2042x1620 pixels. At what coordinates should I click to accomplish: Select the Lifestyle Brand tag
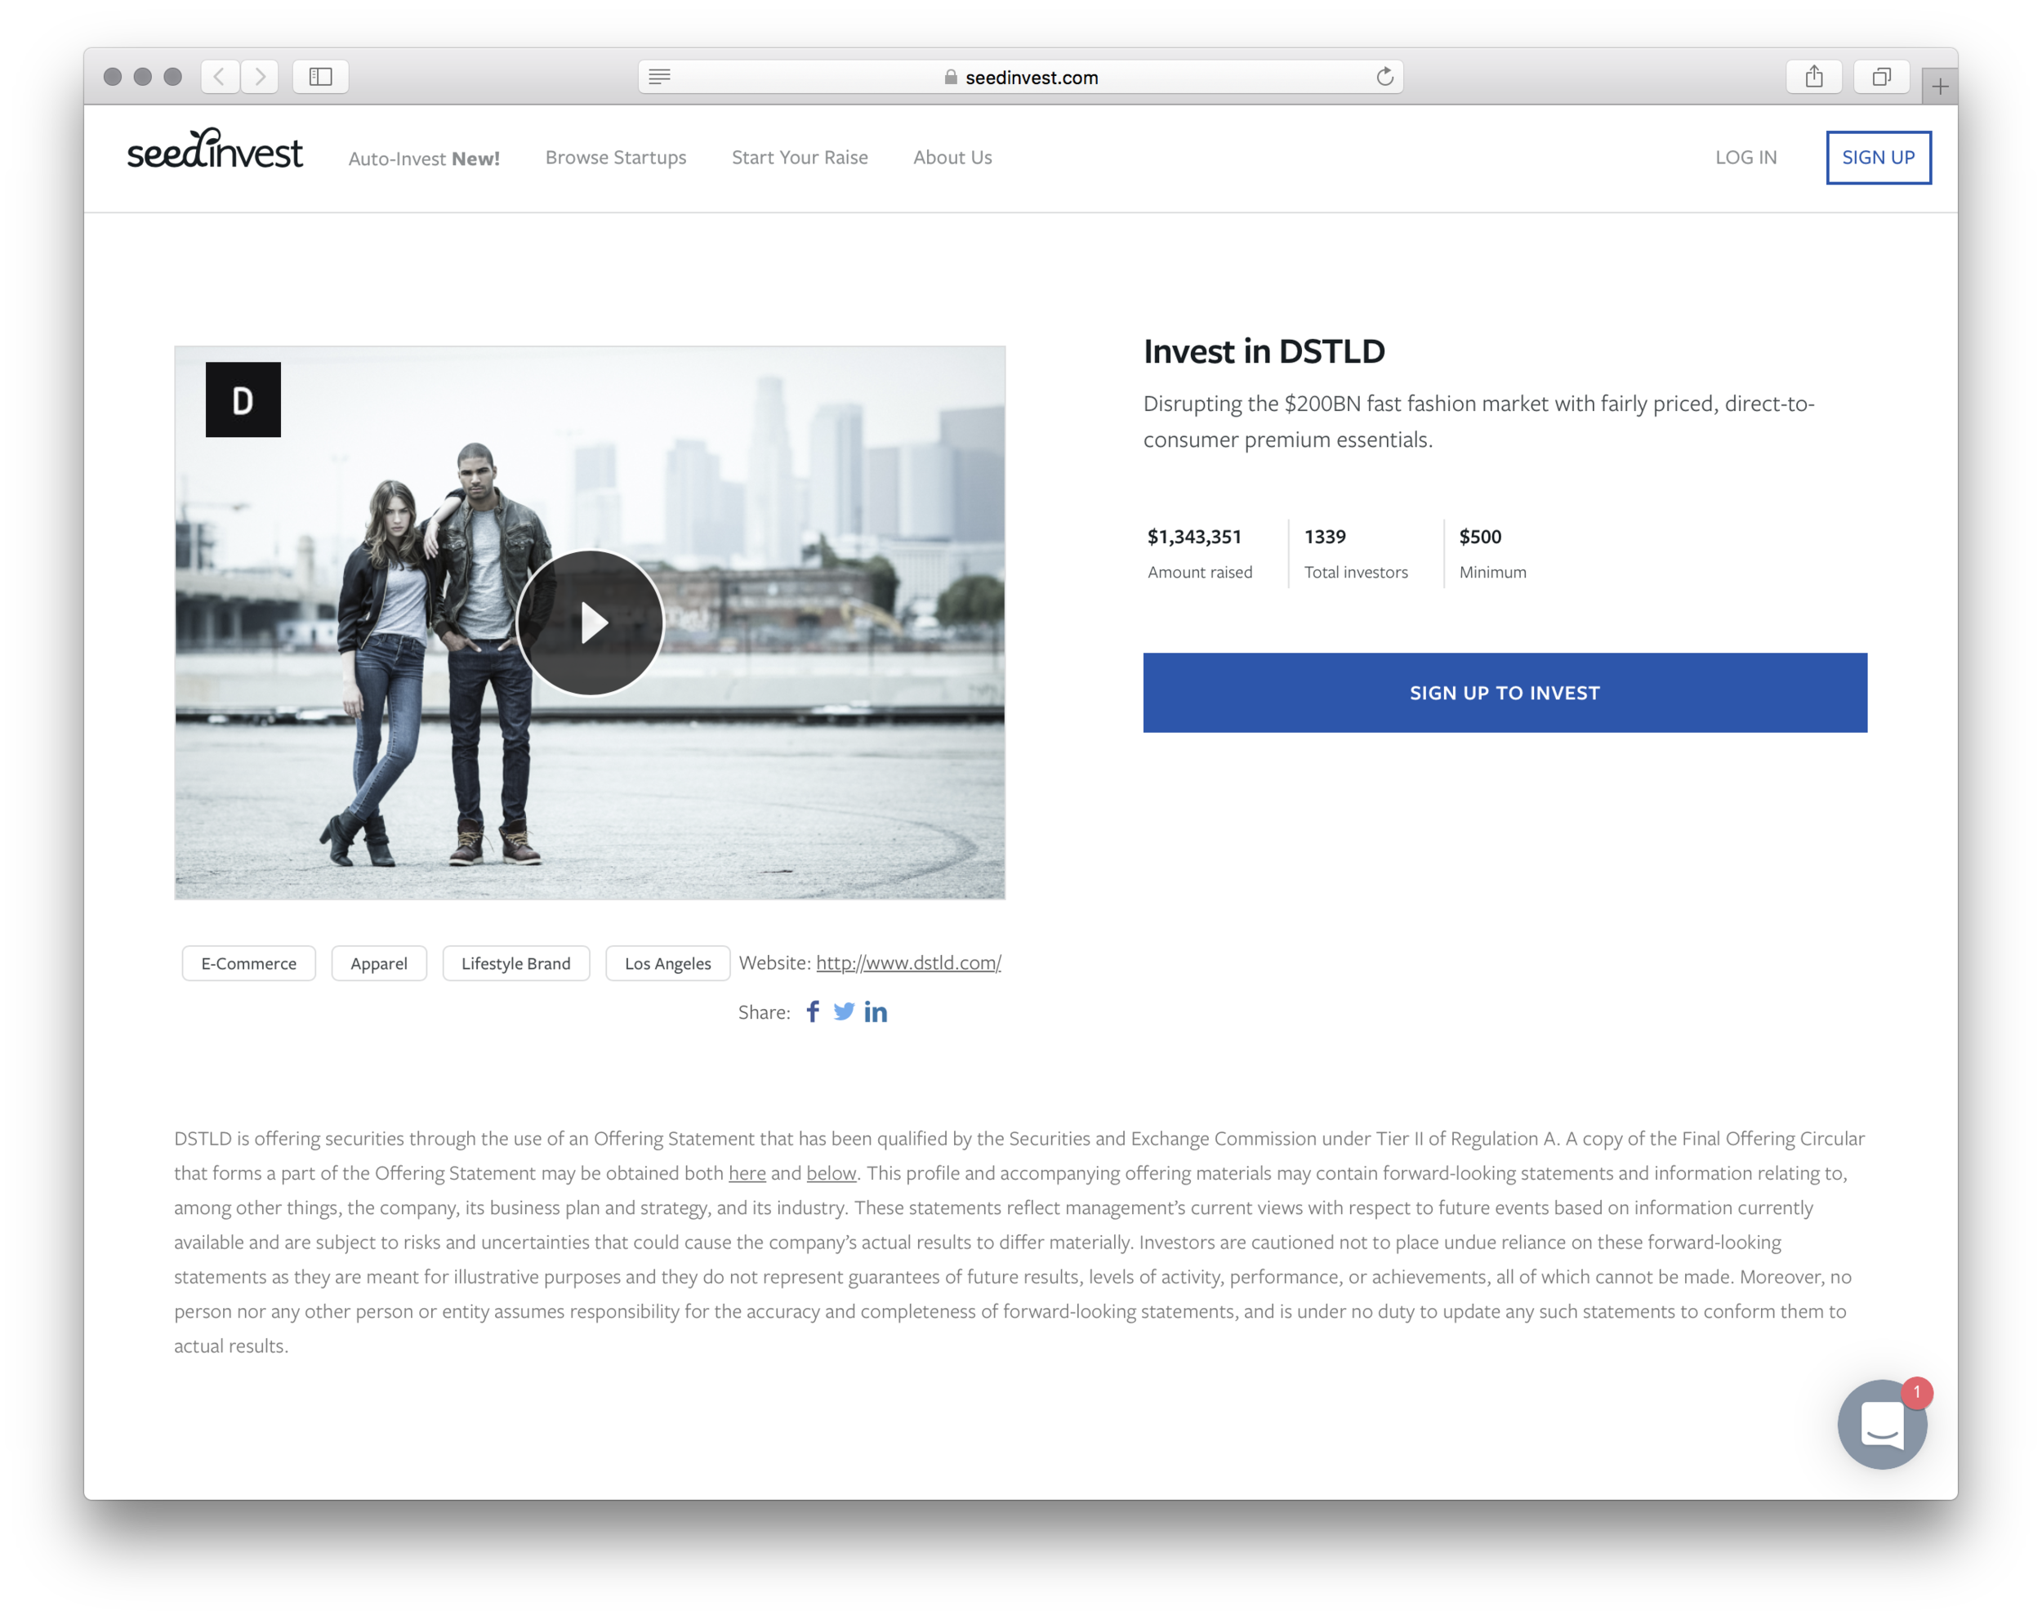(516, 963)
